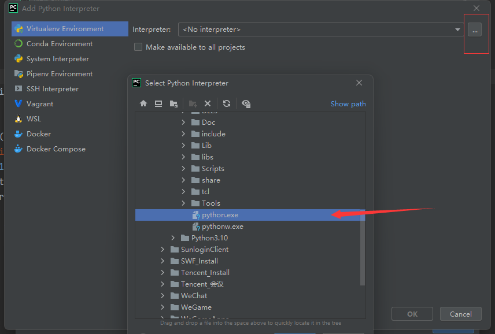Expand the include folder
495x334 pixels.
(183, 133)
